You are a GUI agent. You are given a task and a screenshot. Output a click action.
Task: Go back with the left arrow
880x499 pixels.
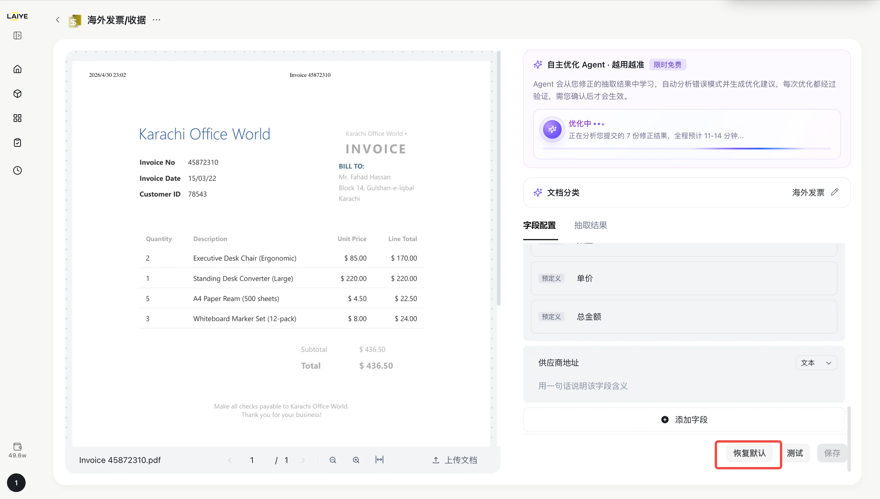(58, 20)
